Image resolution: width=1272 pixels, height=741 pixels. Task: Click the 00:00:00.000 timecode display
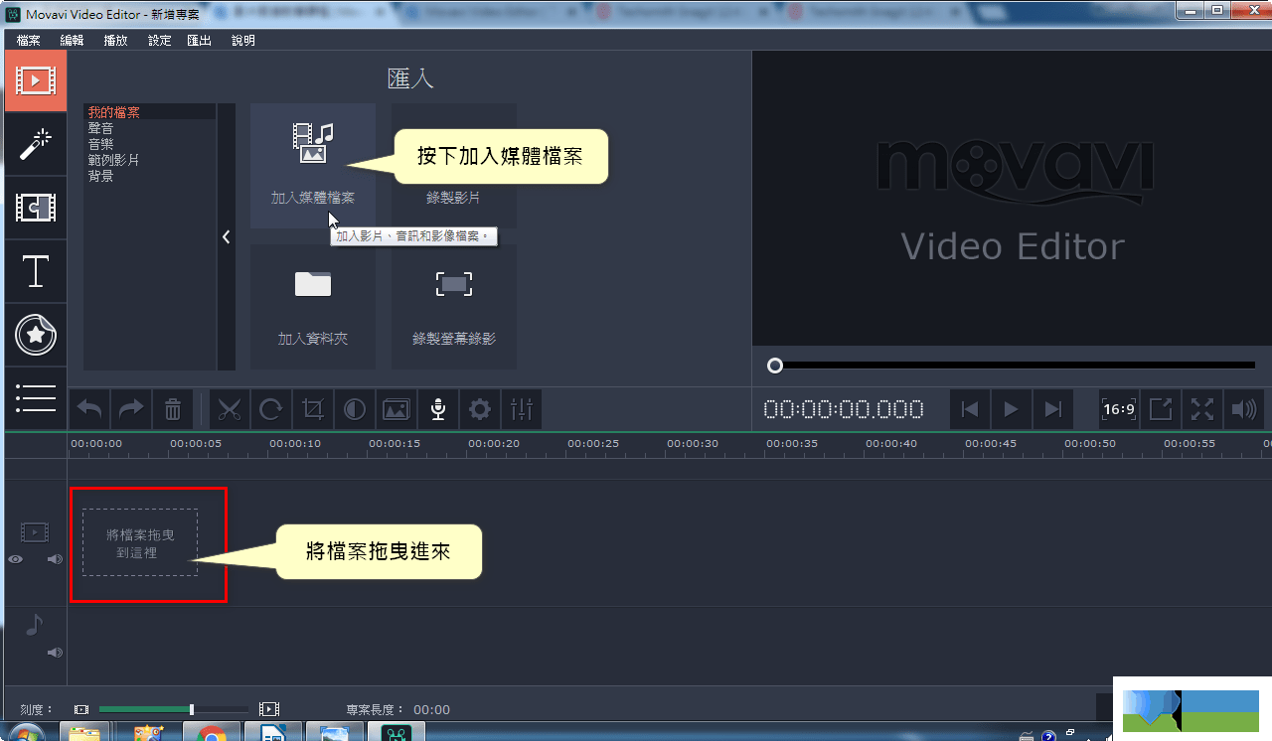[844, 409]
